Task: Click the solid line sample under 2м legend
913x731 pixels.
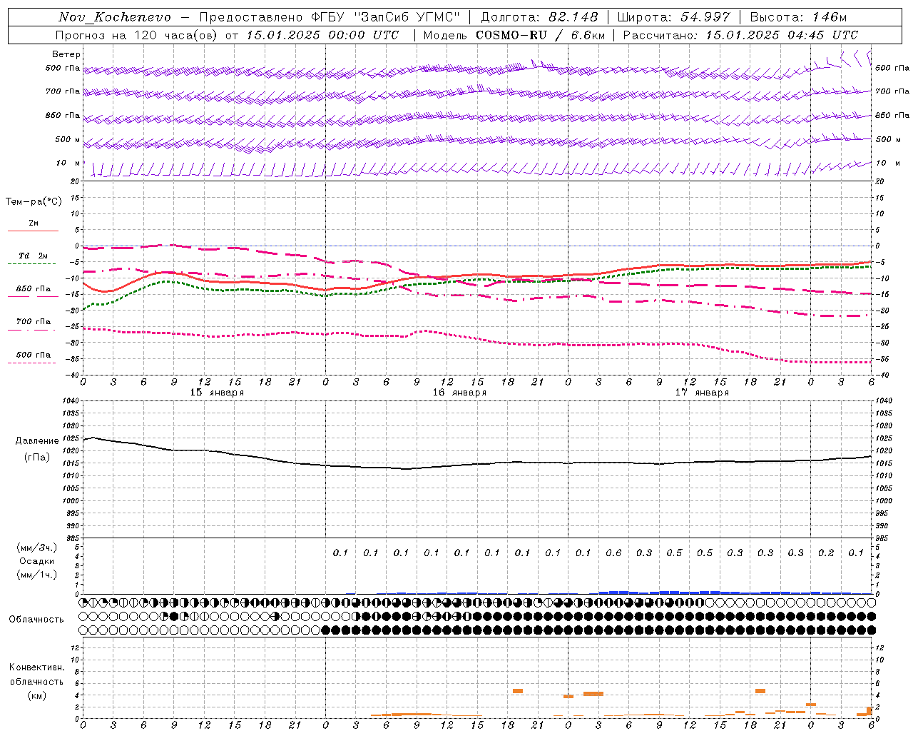Action: pyautogui.click(x=33, y=231)
